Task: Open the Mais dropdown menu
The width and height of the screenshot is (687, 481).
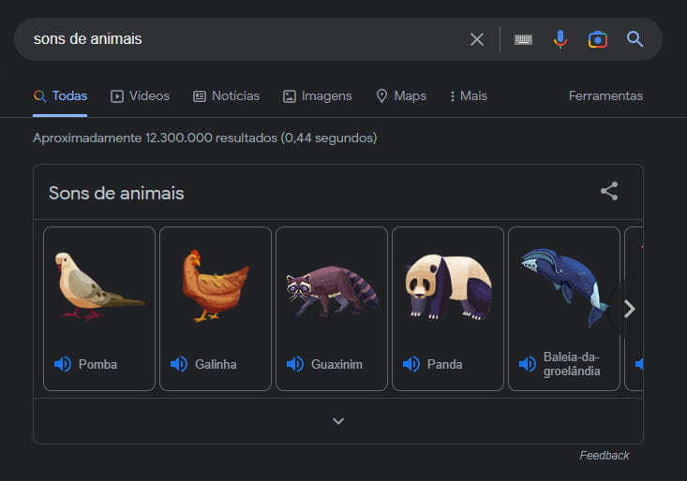Action: point(468,95)
